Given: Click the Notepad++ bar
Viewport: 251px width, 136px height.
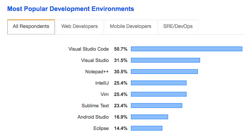Looking at the screenshot, I should (x=164, y=72).
